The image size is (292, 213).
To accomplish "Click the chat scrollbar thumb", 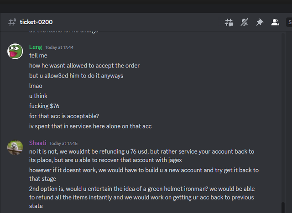I will click(x=283, y=208).
